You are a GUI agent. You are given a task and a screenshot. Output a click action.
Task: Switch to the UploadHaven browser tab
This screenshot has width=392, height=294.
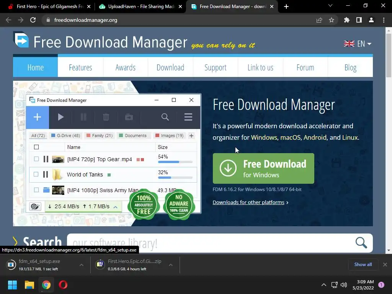[x=141, y=7]
